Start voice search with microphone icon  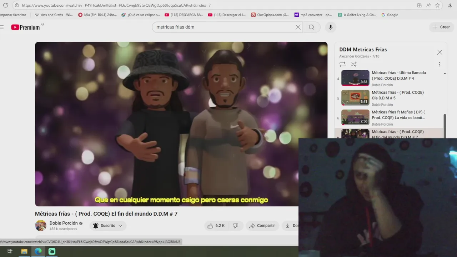click(331, 27)
